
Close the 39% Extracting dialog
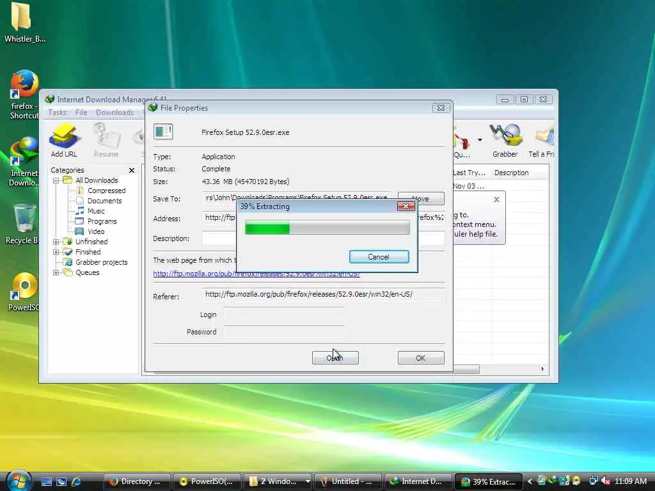[x=405, y=207]
